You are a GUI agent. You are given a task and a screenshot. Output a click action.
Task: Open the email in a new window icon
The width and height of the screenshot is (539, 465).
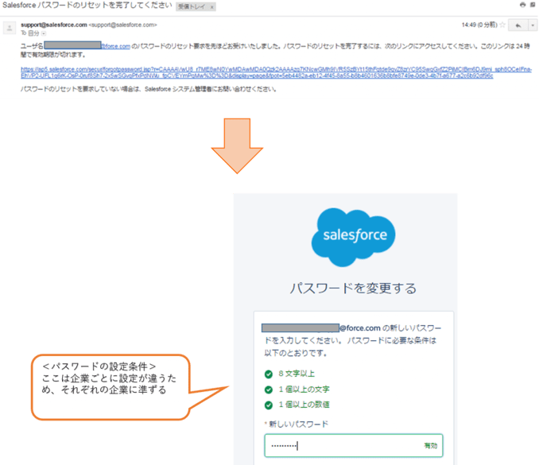pyautogui.click(x=533, y=5)
